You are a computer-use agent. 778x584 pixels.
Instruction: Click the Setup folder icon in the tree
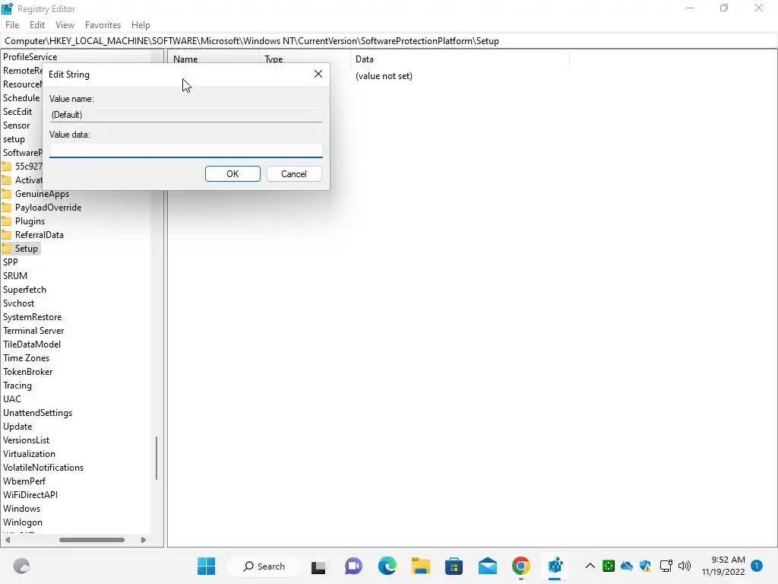[6, 249]
